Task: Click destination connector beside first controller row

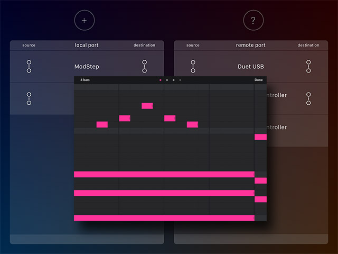Action: (308, 98)
